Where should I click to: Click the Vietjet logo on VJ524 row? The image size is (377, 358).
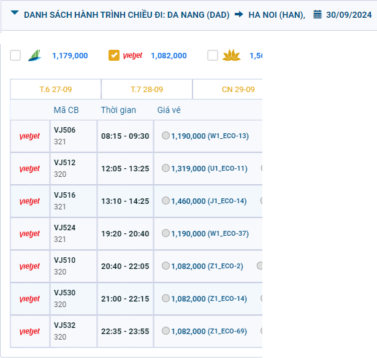[x=29, y=234]
